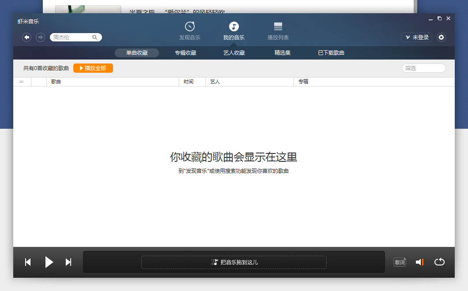Click the 未登录 login button
Image resolution: width=468 pixels, height=291 pixels.
click(416, 37)
